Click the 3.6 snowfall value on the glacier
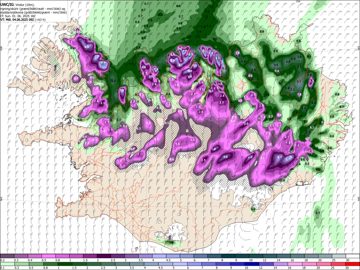360x270 pixels. [225, 157]
